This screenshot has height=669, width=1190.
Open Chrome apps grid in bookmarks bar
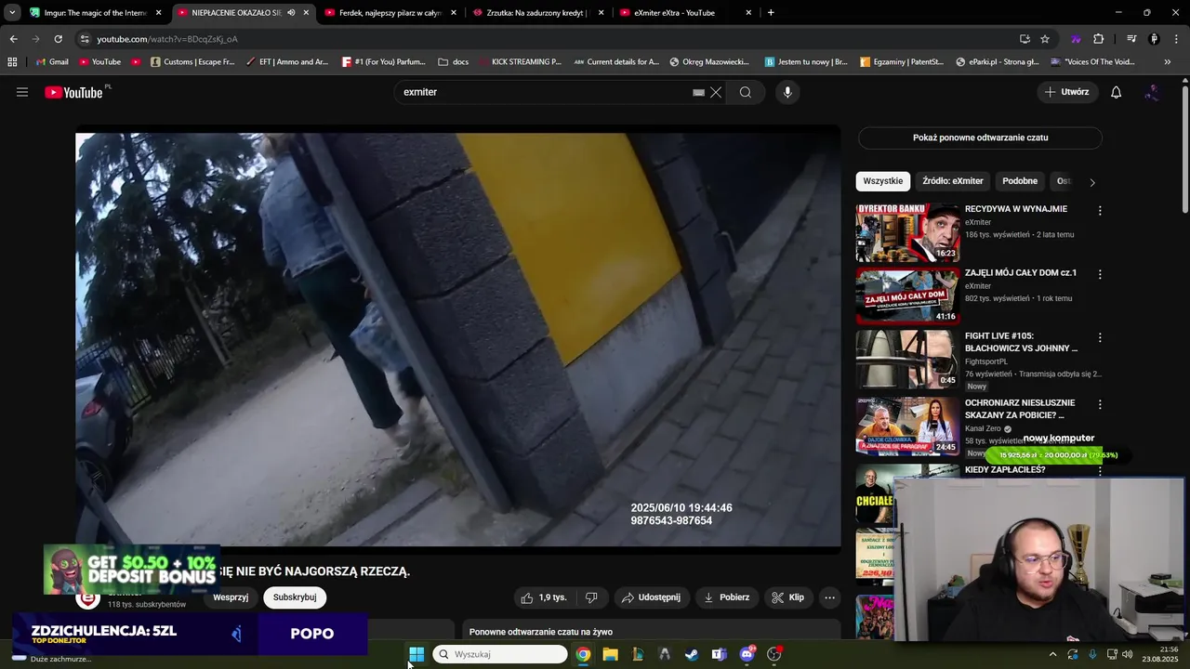coord(12,61)
